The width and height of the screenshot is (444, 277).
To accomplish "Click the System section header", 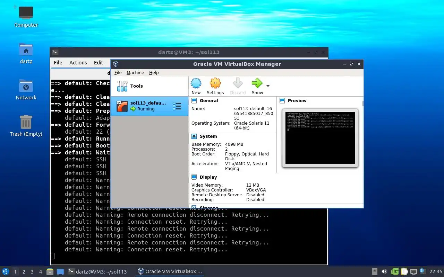I will pyautogui.click(x=208, y=136).
